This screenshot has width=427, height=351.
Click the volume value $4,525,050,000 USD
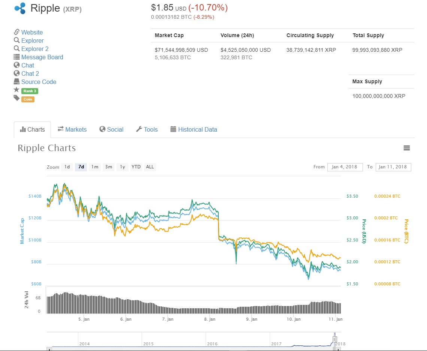tap(246, 50)
